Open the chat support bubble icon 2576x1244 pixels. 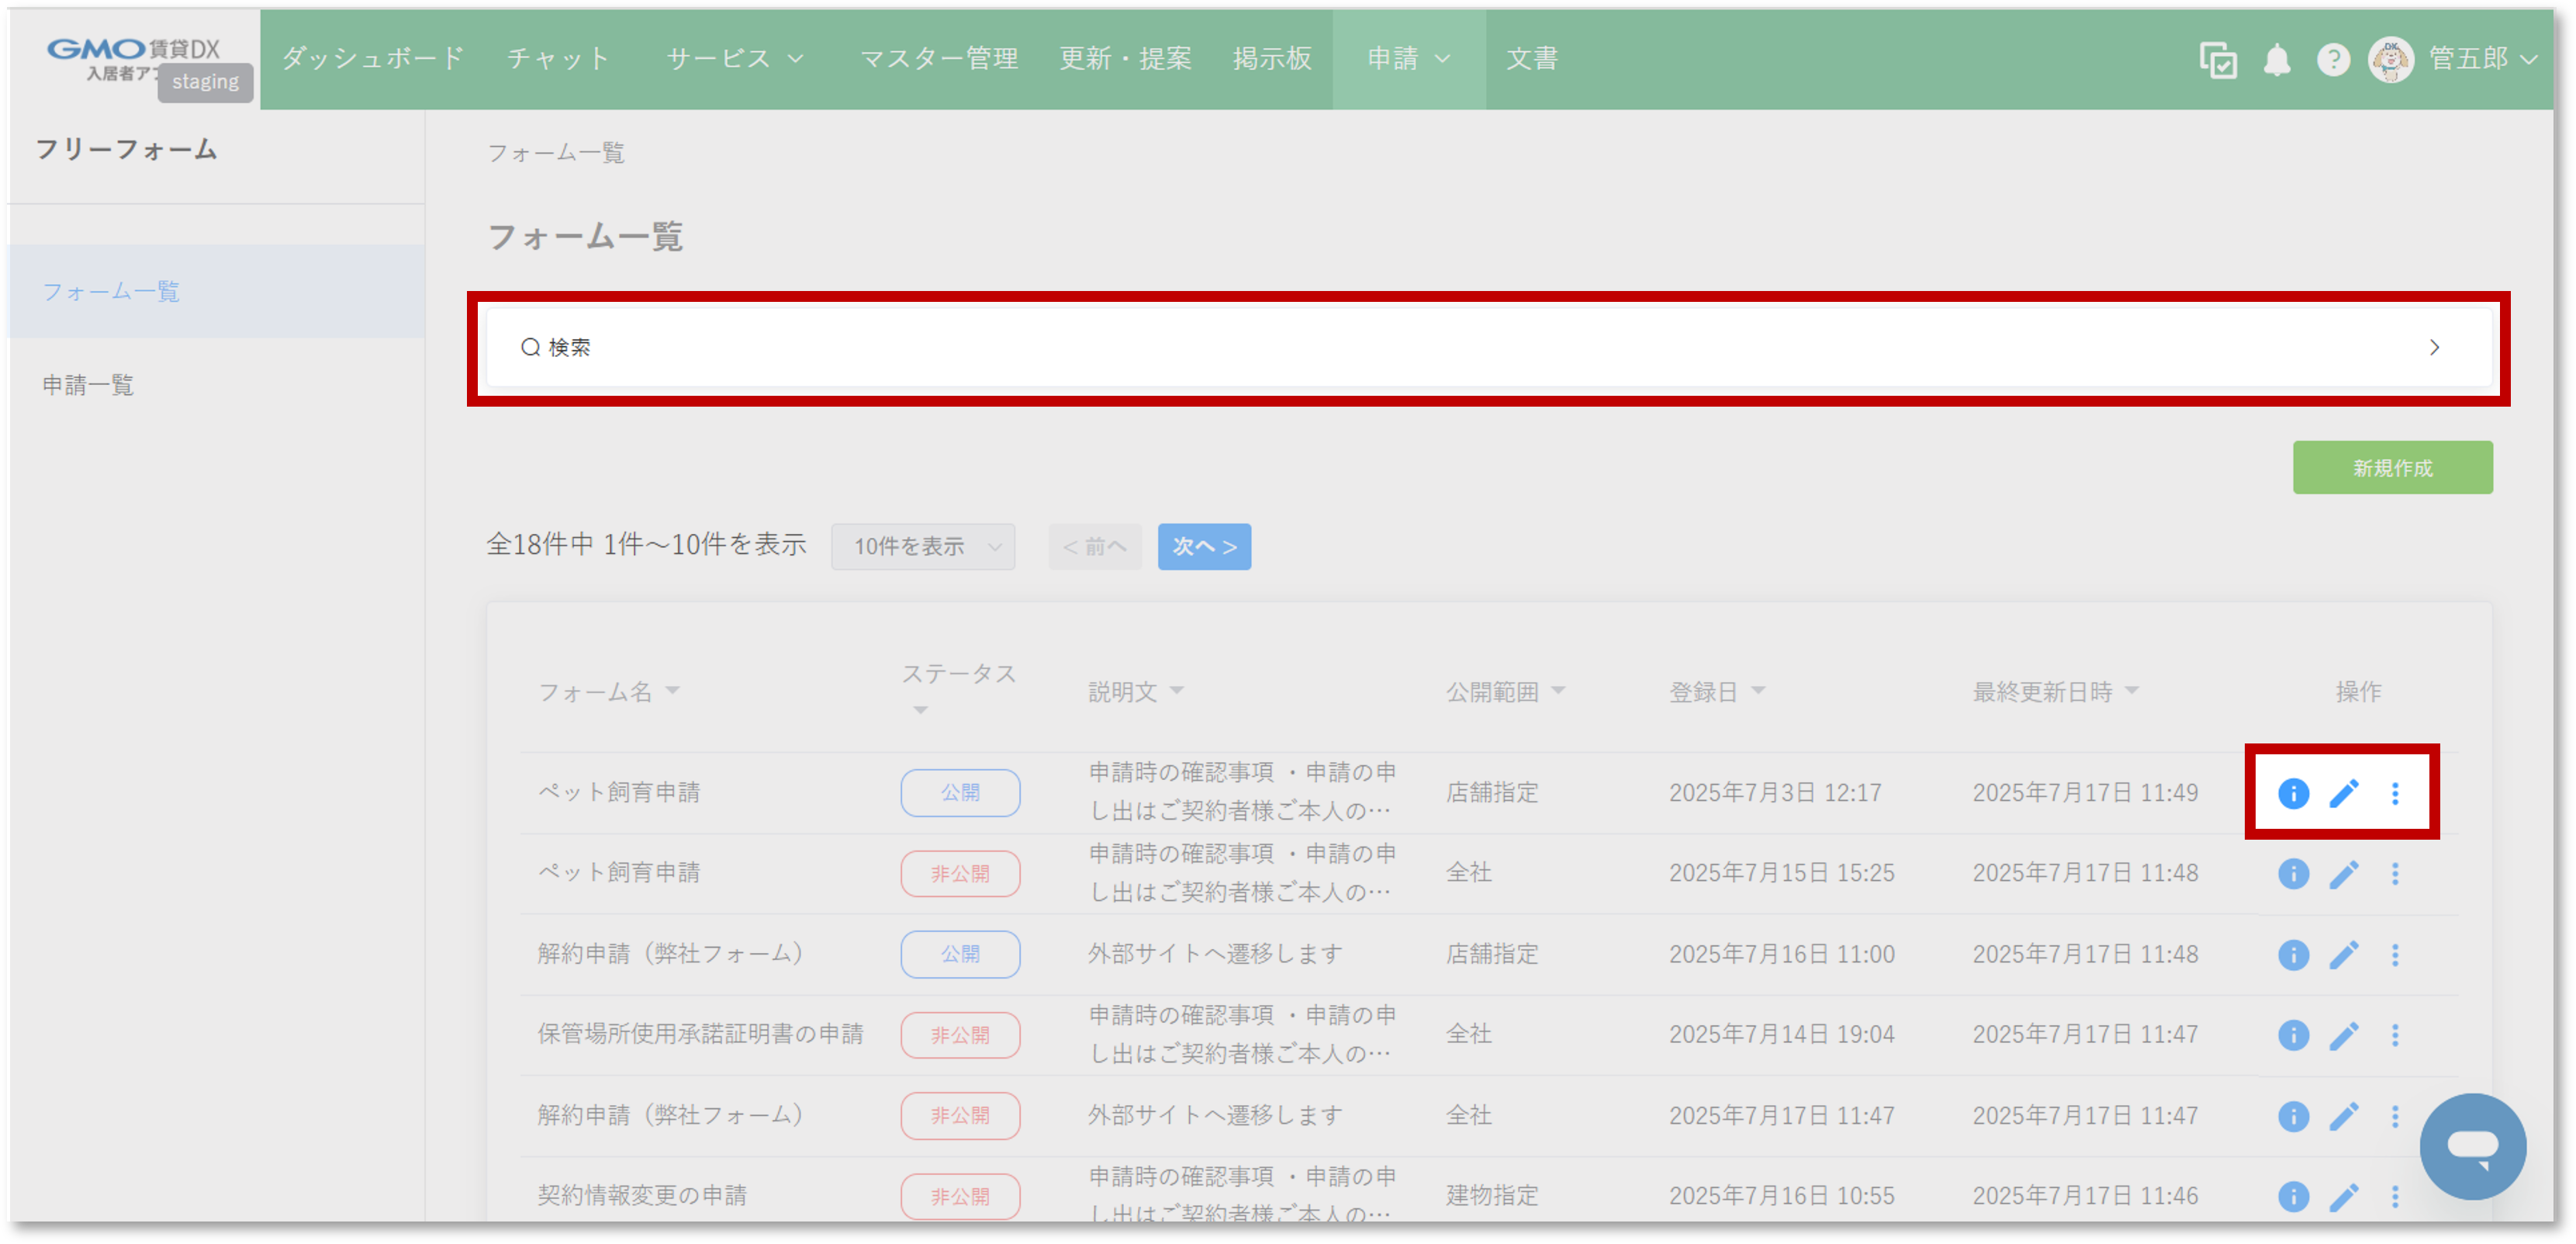[x=2473, y=1146]
